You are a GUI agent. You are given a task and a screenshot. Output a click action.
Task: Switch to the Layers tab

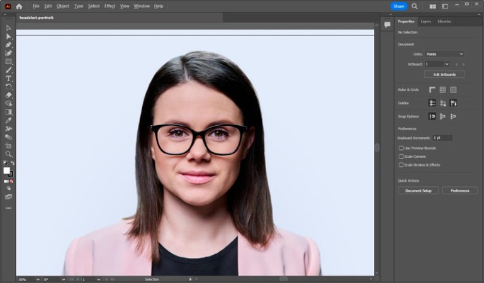(426, 21)
